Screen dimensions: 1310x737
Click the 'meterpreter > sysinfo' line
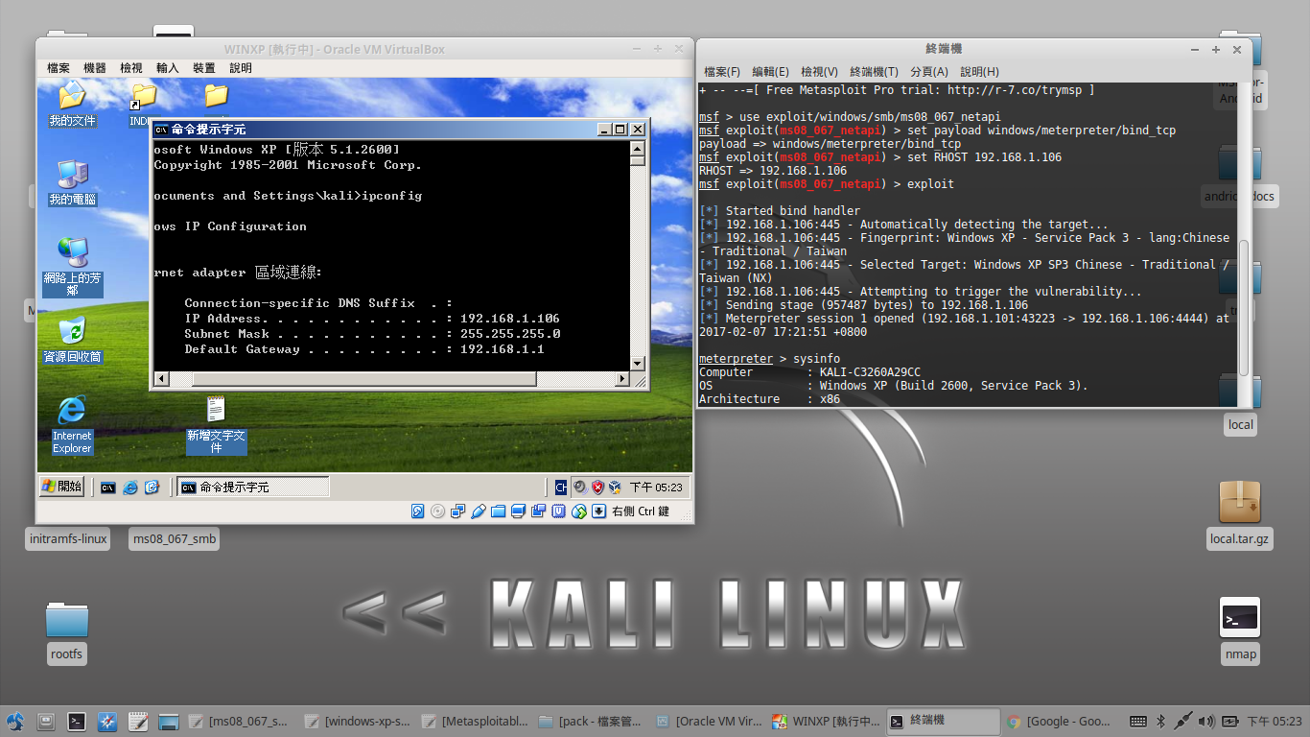point(769,358)
